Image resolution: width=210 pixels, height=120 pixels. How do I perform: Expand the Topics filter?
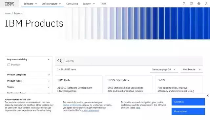[x=29, y=87]
